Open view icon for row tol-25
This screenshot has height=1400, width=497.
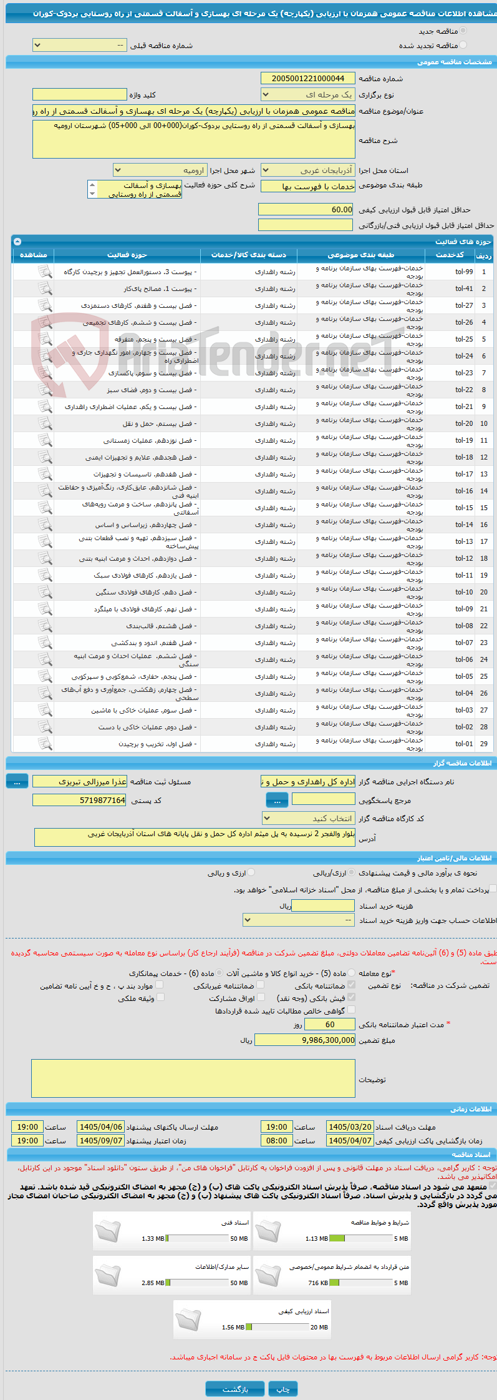(x=45, y=339)
